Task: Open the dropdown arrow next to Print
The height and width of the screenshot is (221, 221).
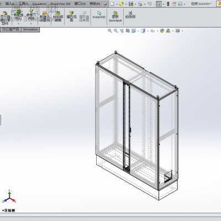Action: (x=145, y=4)
